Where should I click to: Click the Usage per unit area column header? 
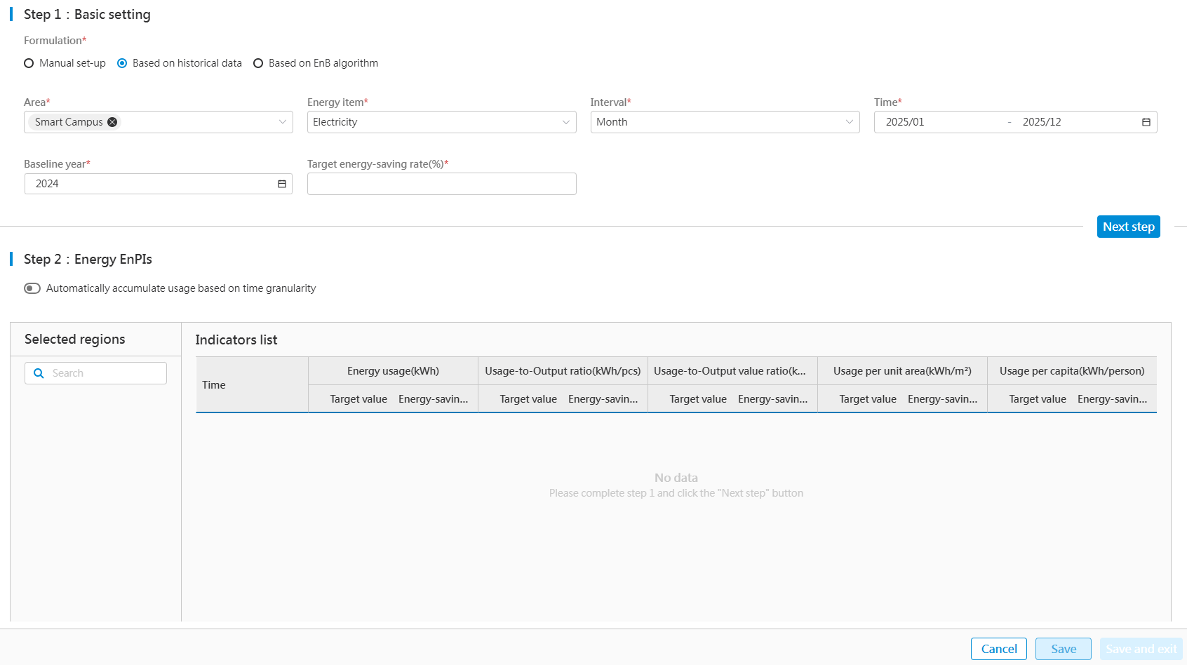coord(902,371)
